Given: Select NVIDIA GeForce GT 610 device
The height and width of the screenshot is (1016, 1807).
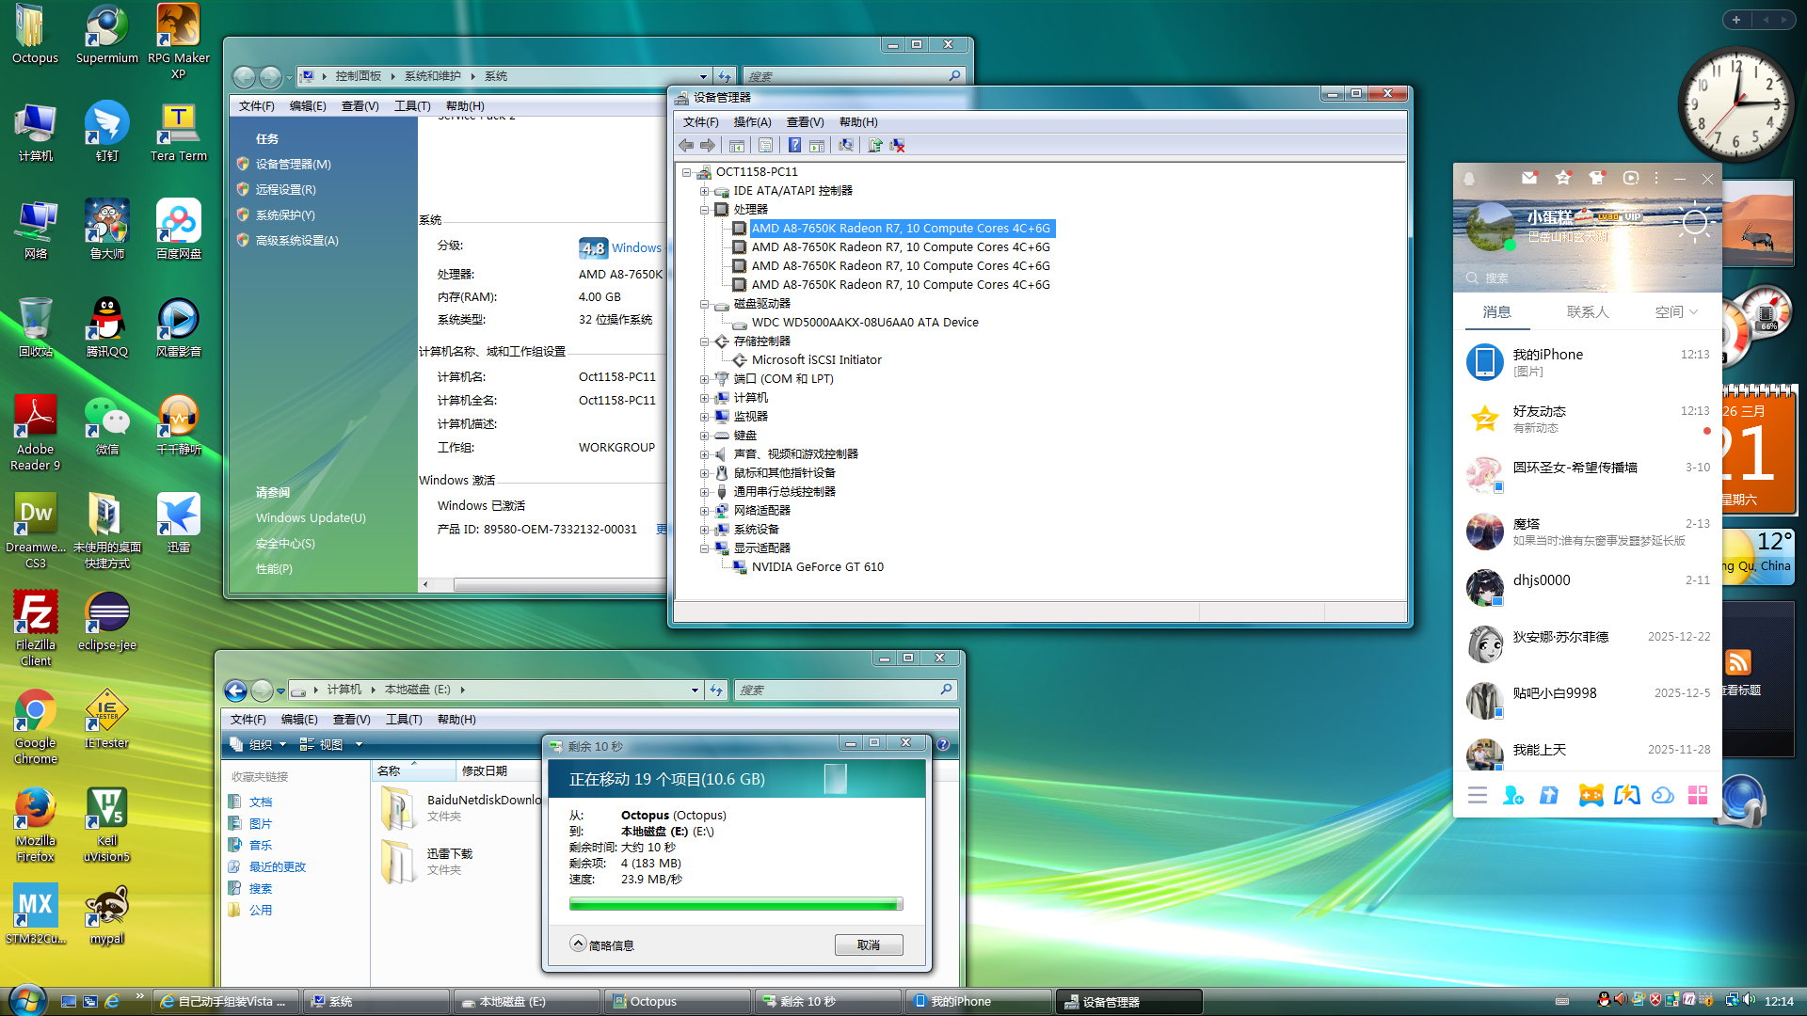Looking at the screenshot, I should coord(817,567).
